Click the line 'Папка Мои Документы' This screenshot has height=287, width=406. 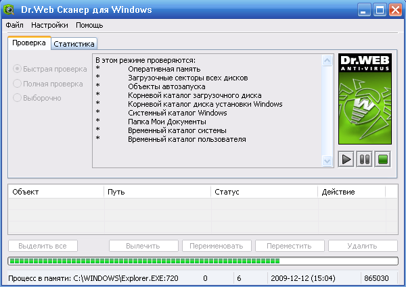pyautogui.click(x=167, y=122)
